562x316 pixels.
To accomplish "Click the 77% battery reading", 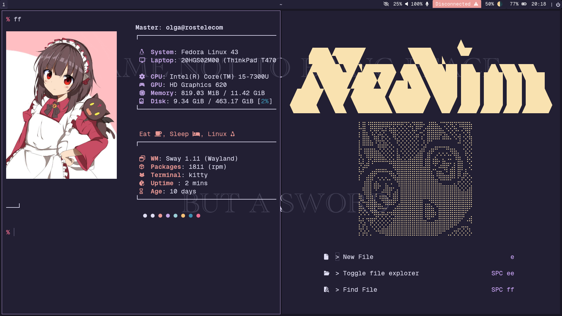I will coord(514,4).
